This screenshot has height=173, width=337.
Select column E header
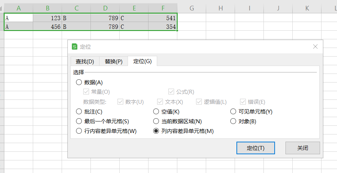point(134,8)
